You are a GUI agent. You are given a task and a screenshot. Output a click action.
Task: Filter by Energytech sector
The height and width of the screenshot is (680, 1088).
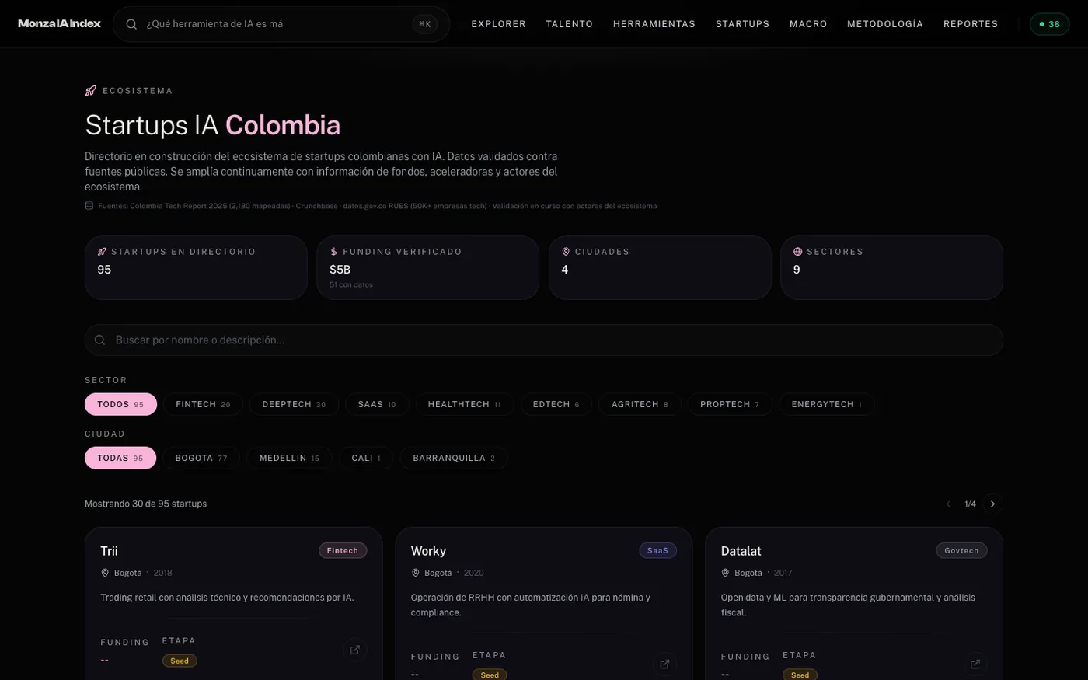pyautogui.click(x=826, y=404)
